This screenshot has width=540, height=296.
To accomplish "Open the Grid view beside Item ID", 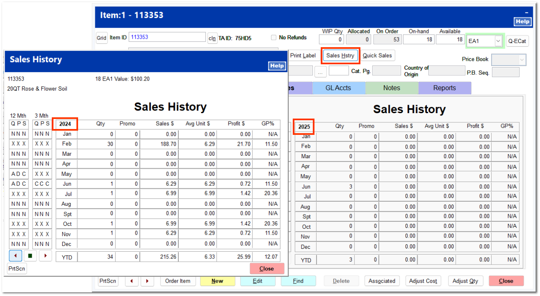I will click(x=101, y=38).
